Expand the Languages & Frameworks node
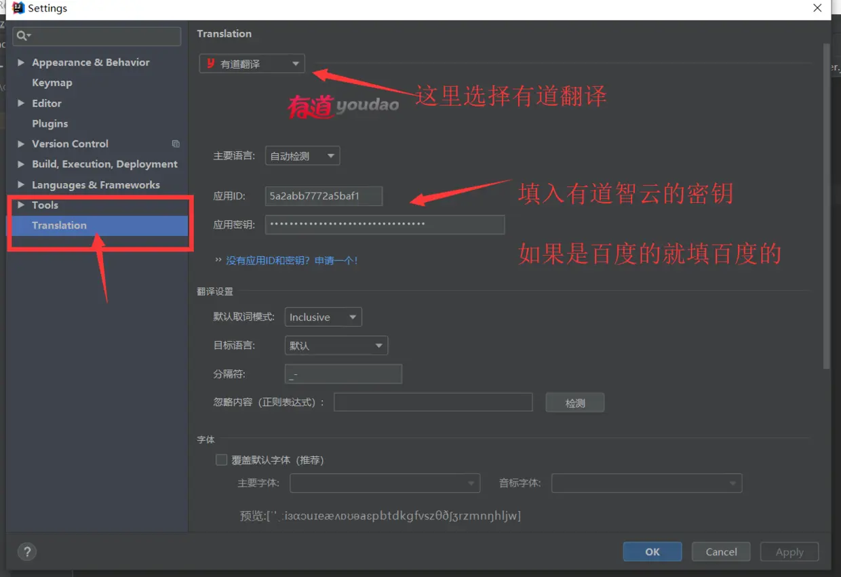The height and width of the screenshot is (577, 841). [21, 184]
